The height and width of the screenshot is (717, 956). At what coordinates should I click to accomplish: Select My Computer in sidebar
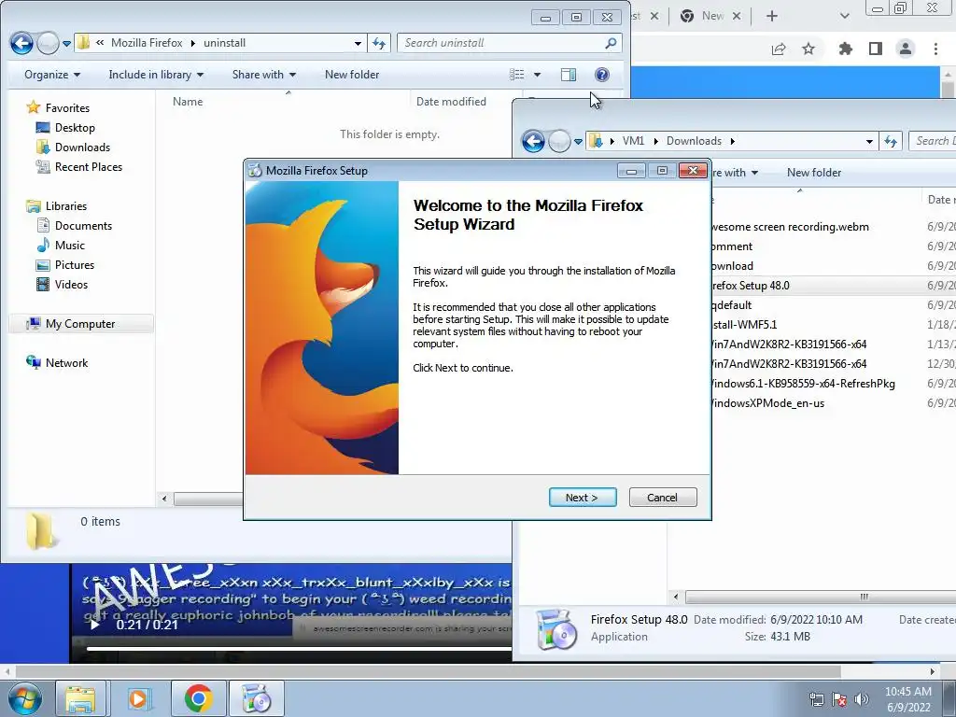pyautogui.click(x=80, y=324)
